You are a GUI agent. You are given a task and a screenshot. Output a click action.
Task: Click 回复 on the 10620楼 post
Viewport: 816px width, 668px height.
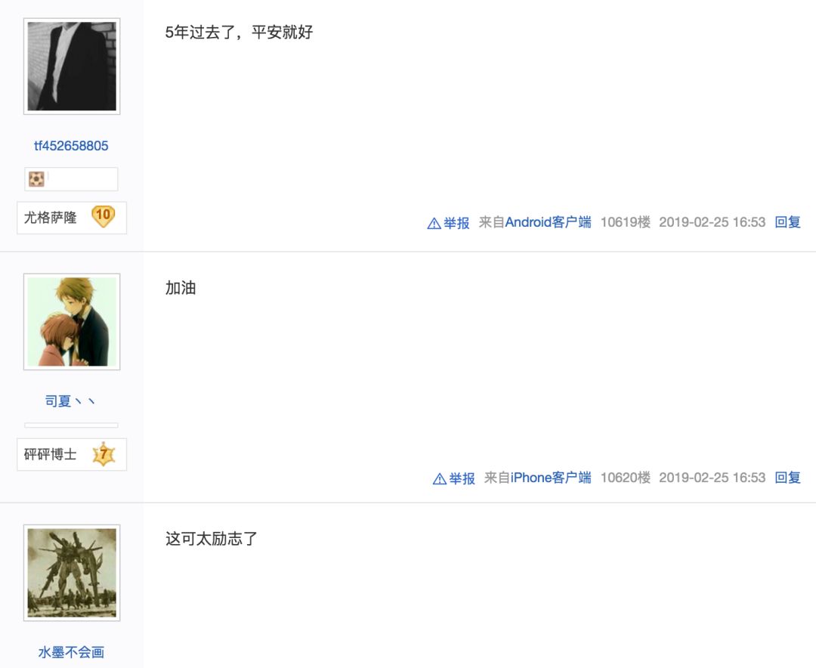click(787, 478)
